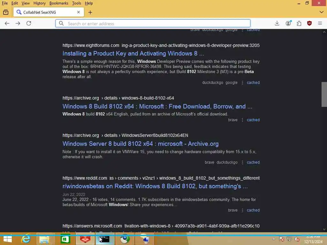The image size is (327, 245).
Task: Open the Firefox hamburger application menu
Action: tap(320, 23)
